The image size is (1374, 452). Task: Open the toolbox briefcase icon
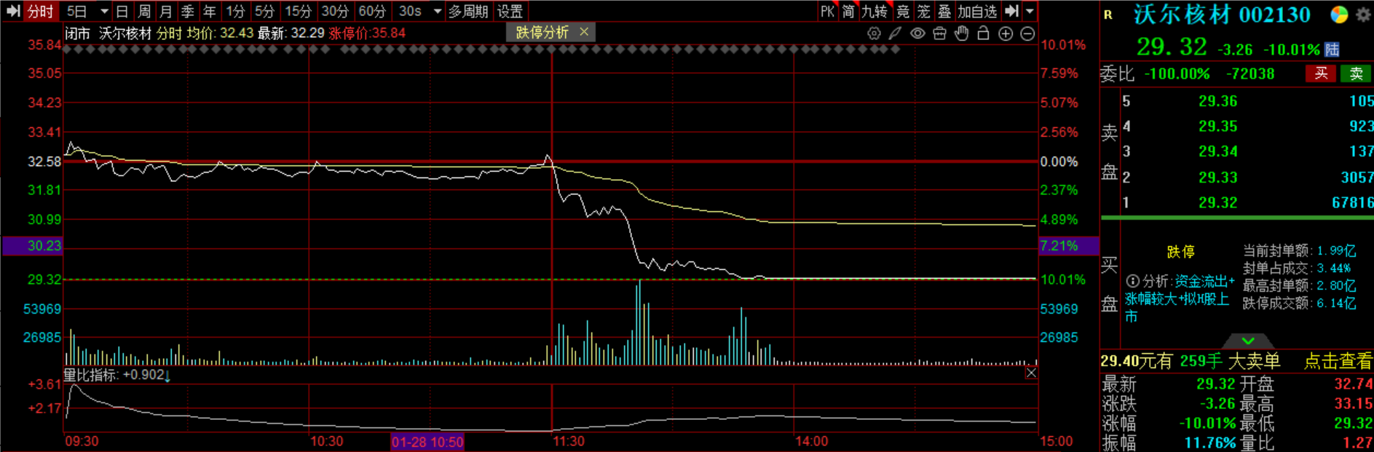pyautogui.click(x=939, y=33)
